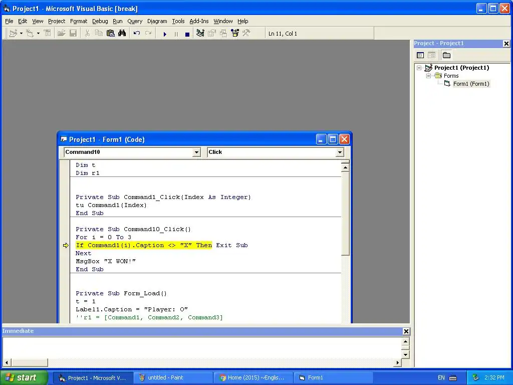Screen dimensions: 513x385
Task: Click View Code icon in Project panel
Action: [x=420, y=55]
